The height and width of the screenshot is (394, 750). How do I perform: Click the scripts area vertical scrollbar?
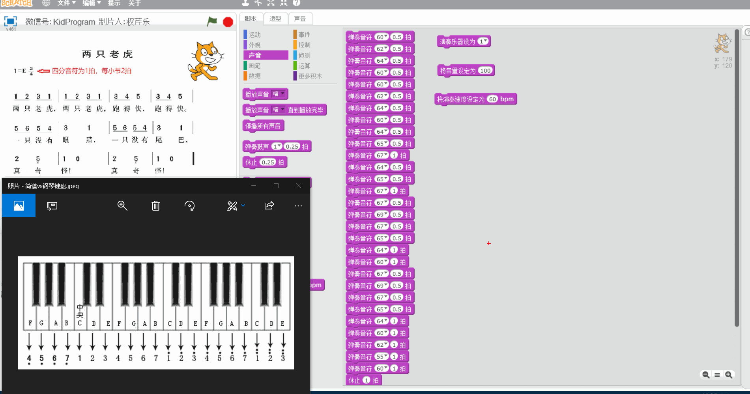(x=737, y=177)
